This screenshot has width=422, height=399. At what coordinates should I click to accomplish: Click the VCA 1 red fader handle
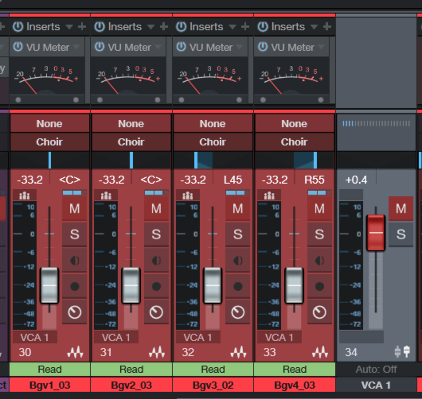(376, 233)
